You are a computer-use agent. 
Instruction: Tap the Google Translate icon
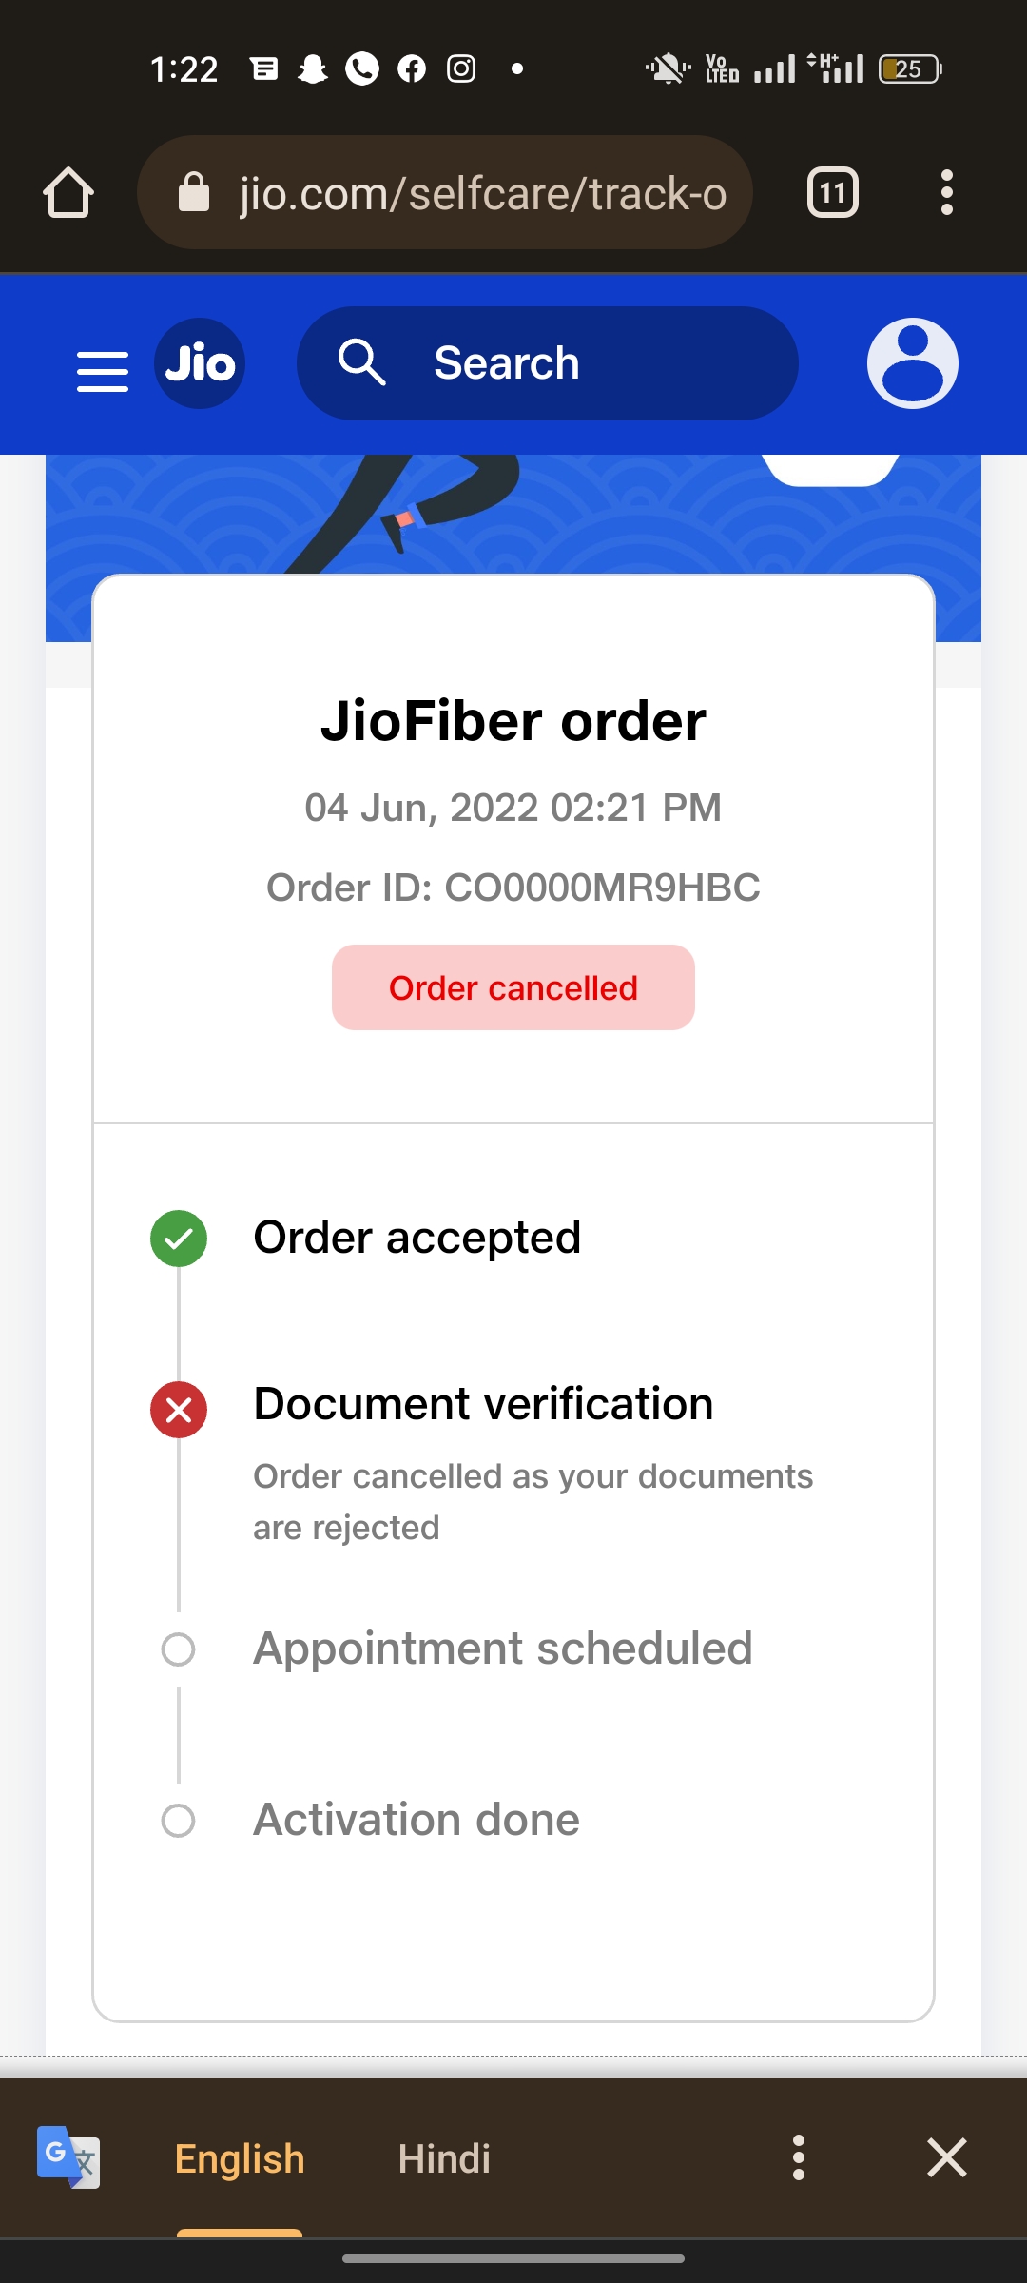click(x=68, y=2156)
